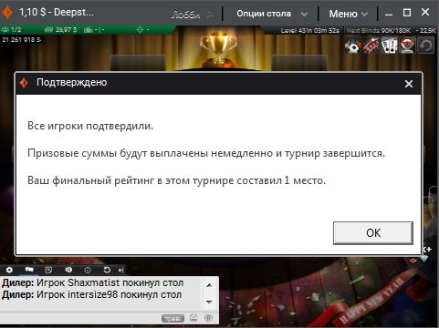
Task: Click the intersize98 left table chat message
Action: (91, 294)
